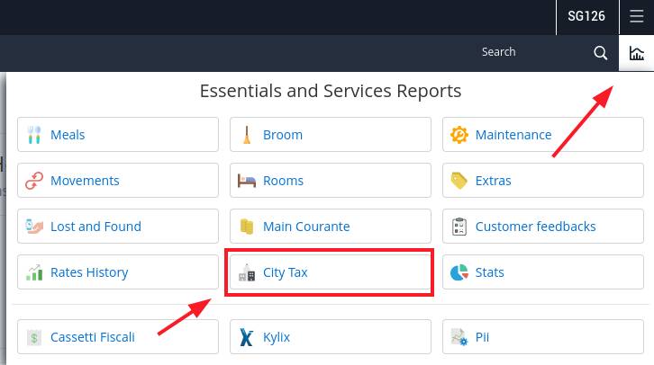
Task: Click the Meals fork and spoon icon
Action: 34,135
